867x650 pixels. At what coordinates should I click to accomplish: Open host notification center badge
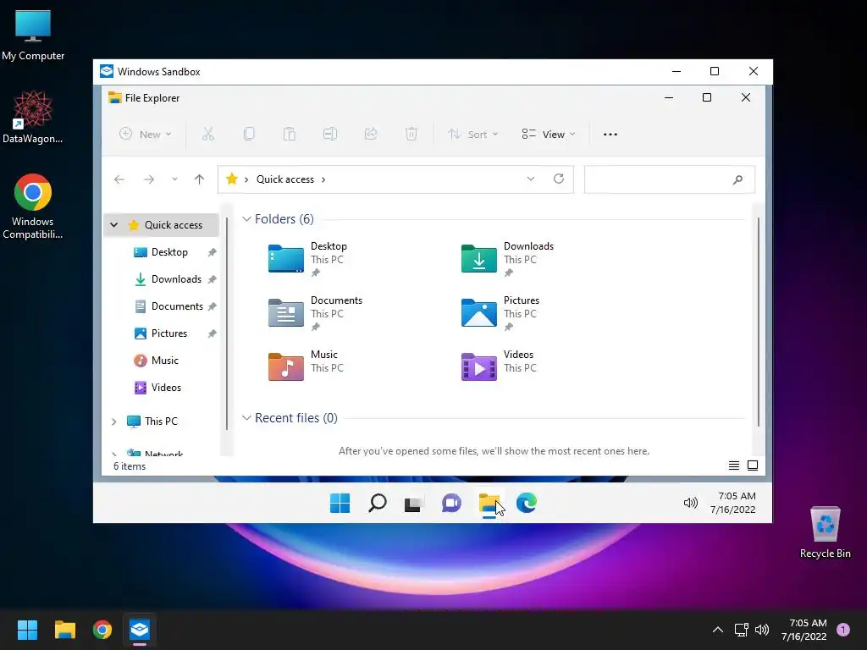click(x=843, y=630)
